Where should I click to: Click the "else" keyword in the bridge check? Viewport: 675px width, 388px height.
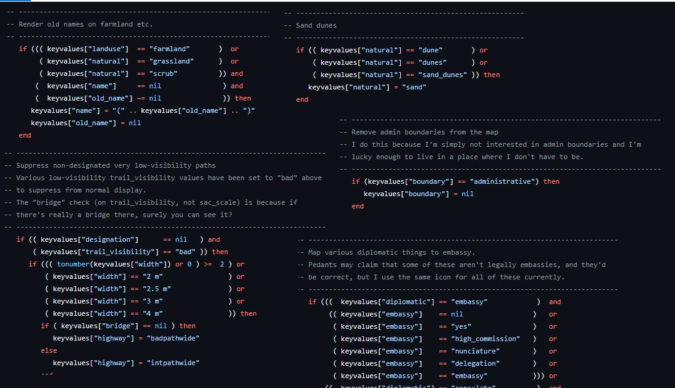[49, 350]
